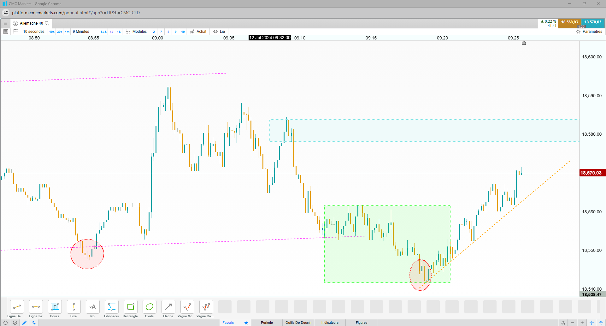606x326 pixels.
Task: Click the address bar URL
Action: click(76, 13)
